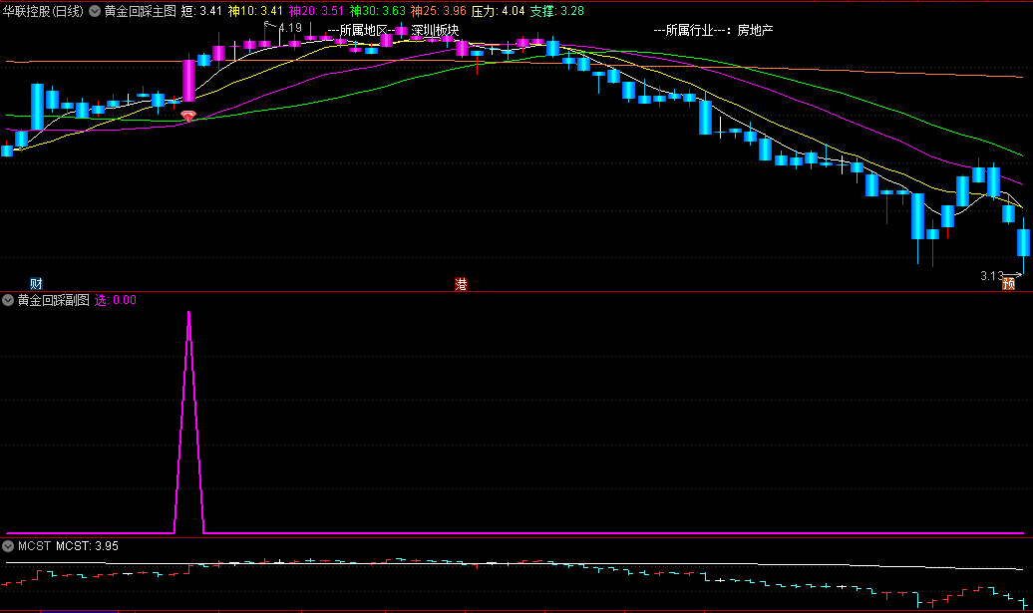
Task: Click the 深圳板块 region label
Action: (x=435, y=30)
